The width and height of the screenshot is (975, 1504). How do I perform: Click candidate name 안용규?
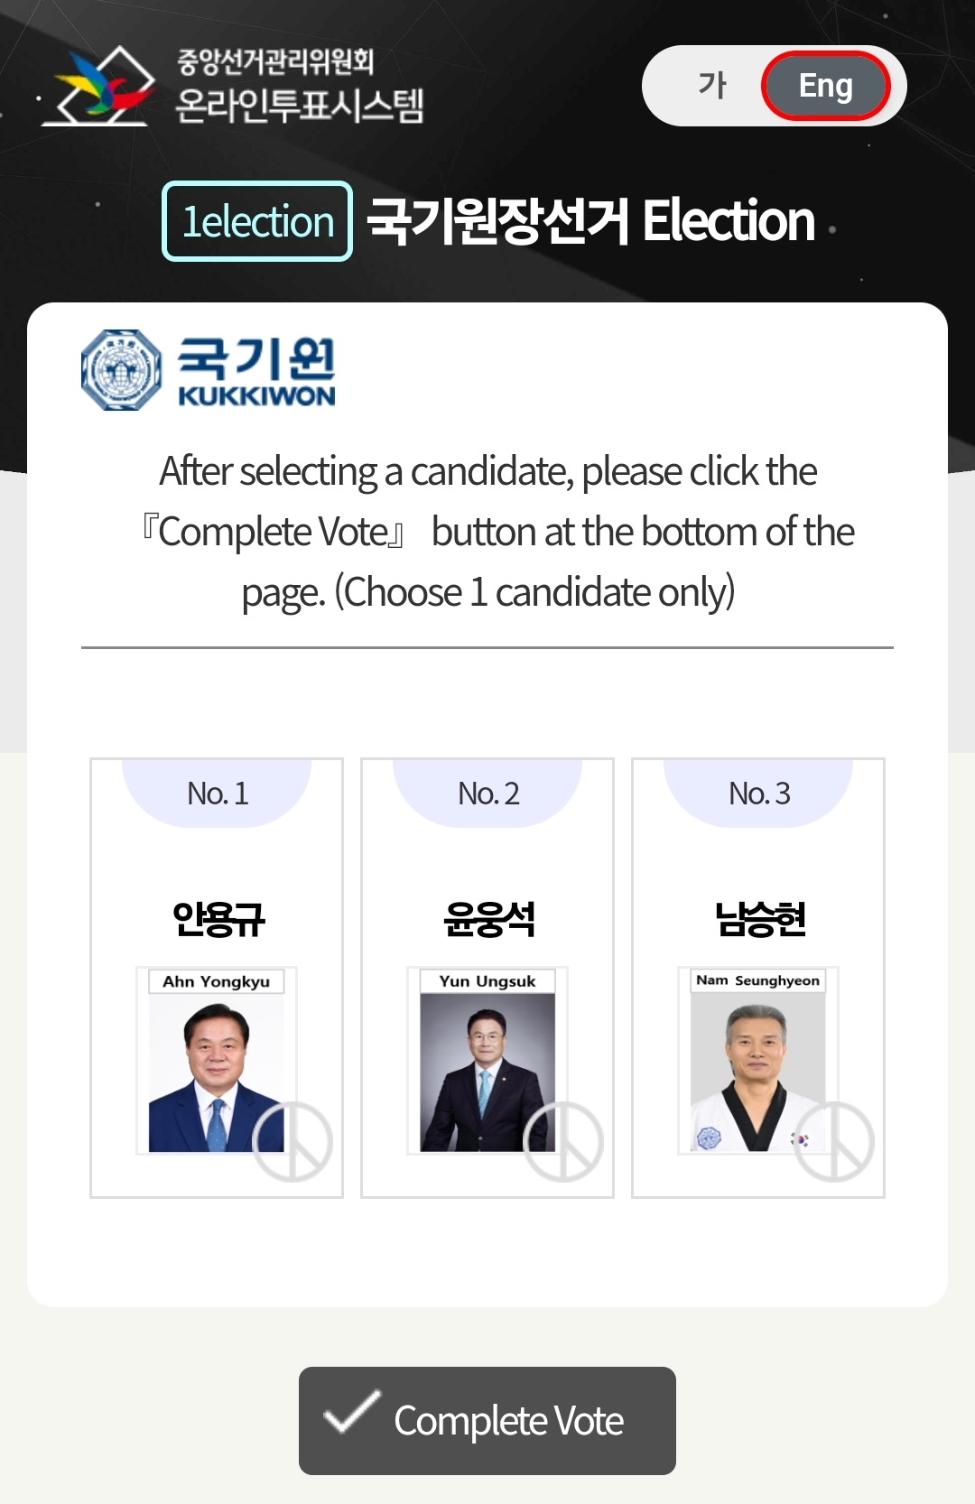[x=218, y=919]
